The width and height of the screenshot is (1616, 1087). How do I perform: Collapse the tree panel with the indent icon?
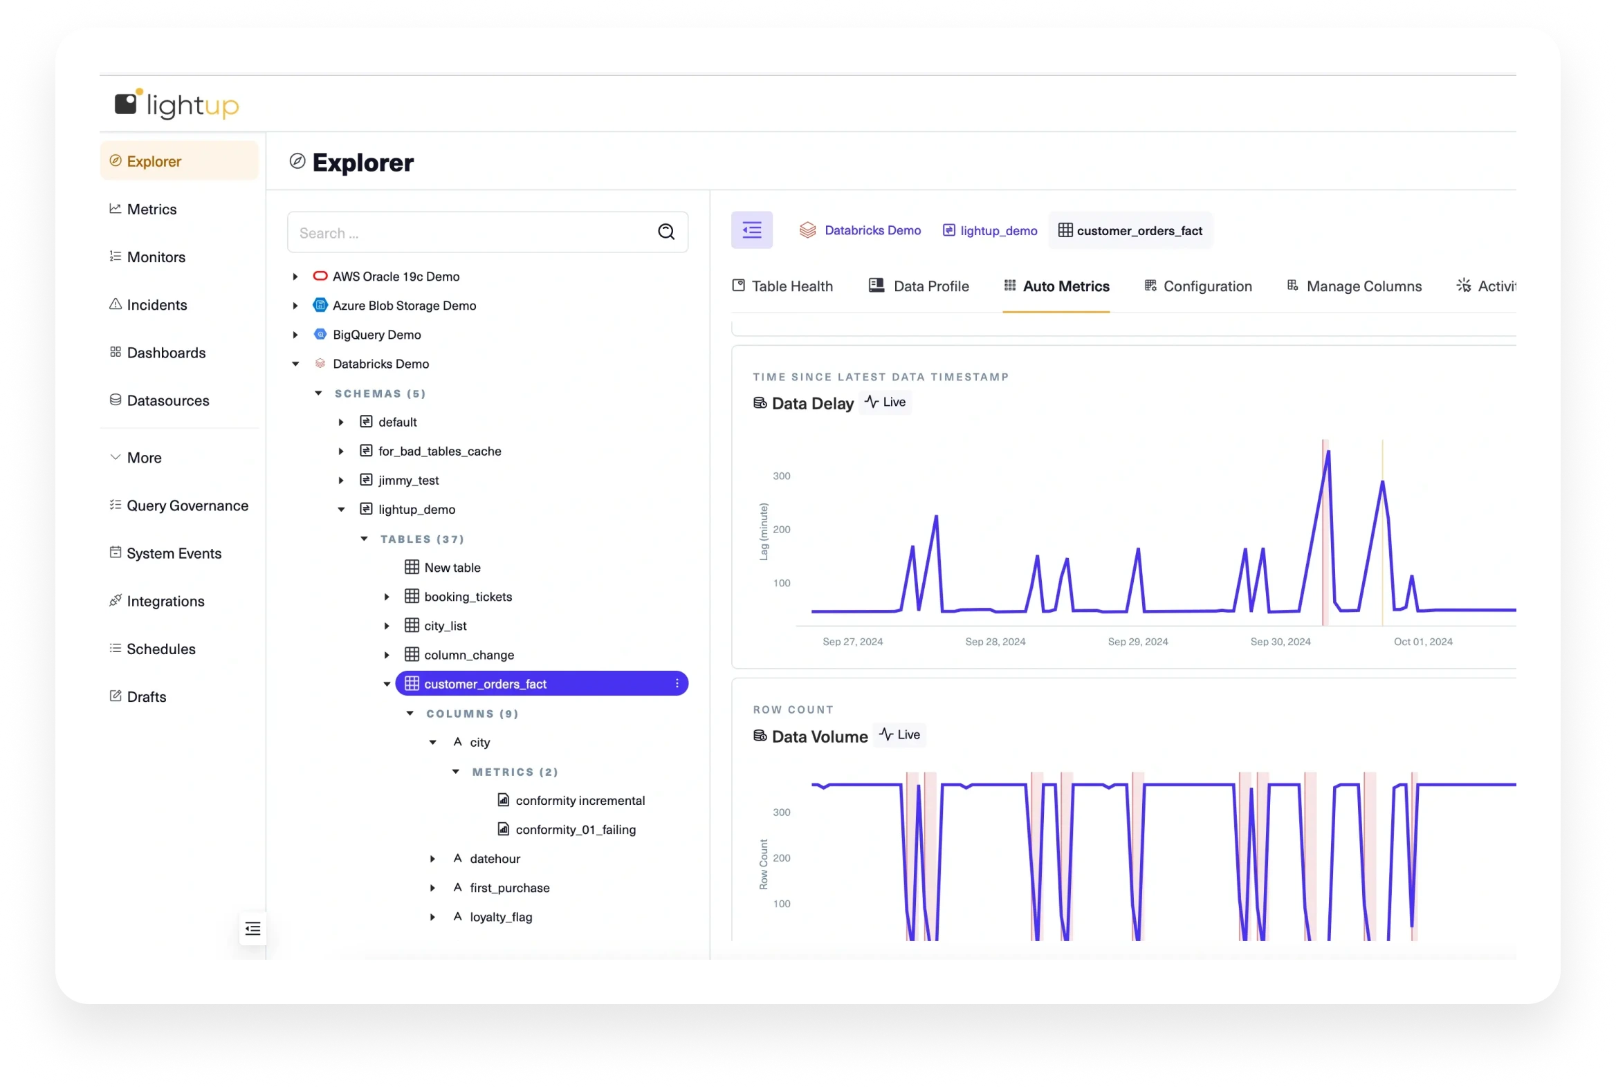click(252, 928)
